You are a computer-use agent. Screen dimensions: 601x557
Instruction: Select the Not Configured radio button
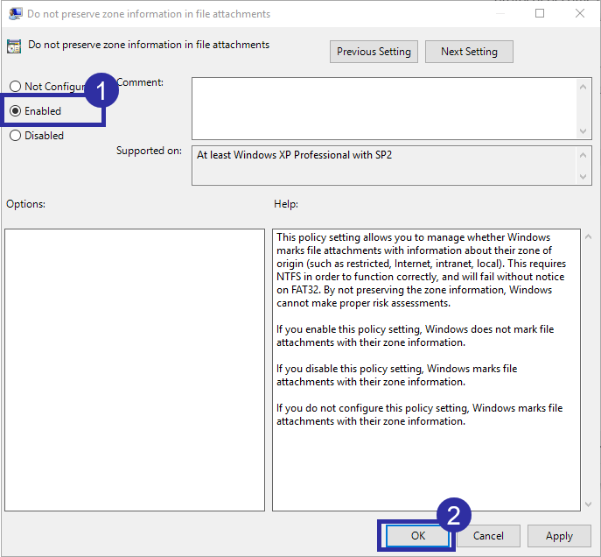(x=15, y=87)
